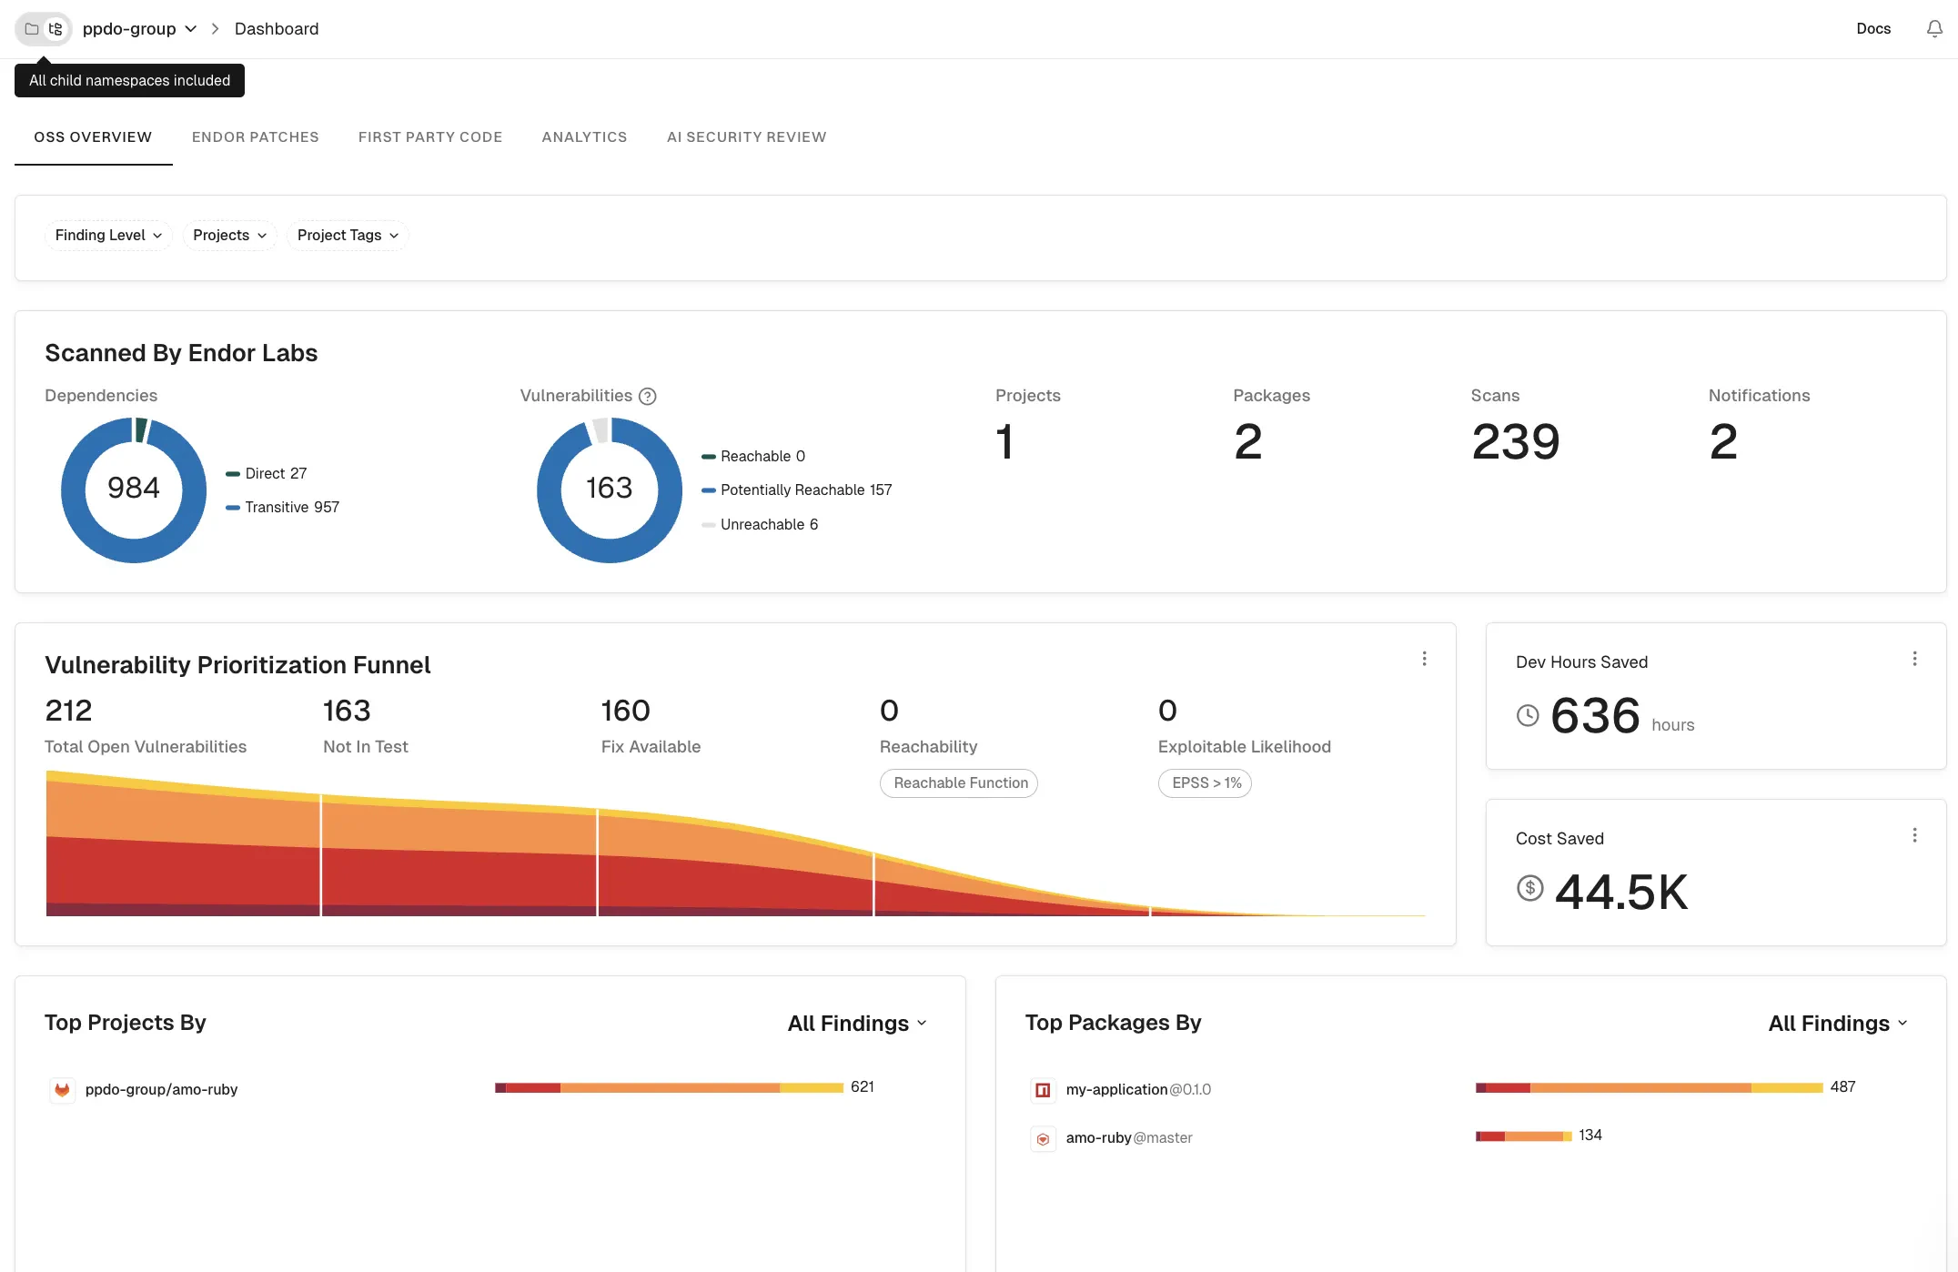The height and width of the screenshot is (1272, 1958).
Task: Click the Dependencies donut chart showing 984
Action: 134,490
